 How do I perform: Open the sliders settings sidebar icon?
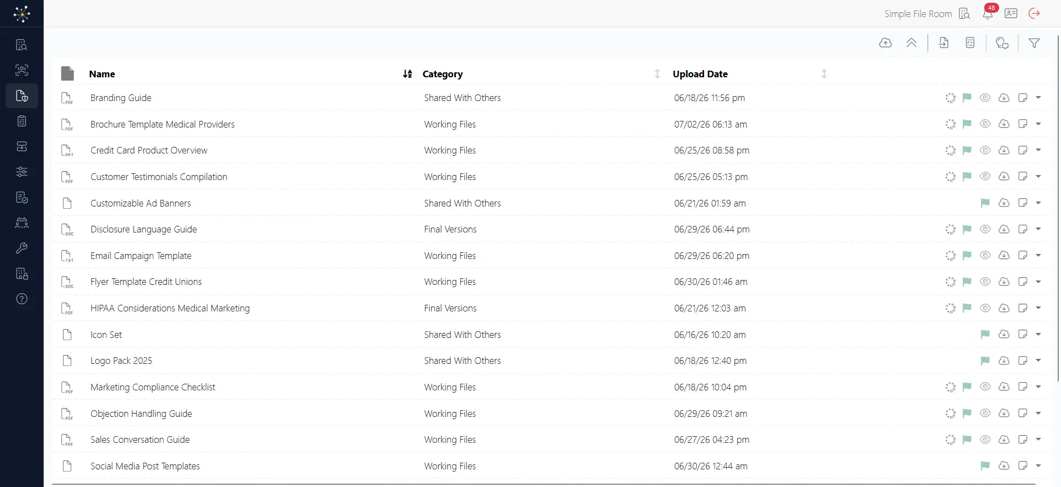[22, 172]
